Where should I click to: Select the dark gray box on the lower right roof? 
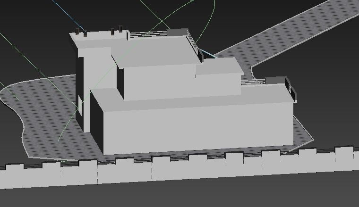click(x=275, y=80)
